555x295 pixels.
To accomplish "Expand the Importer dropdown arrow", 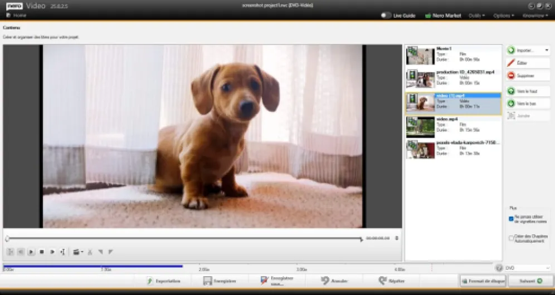I will point(546,50).
